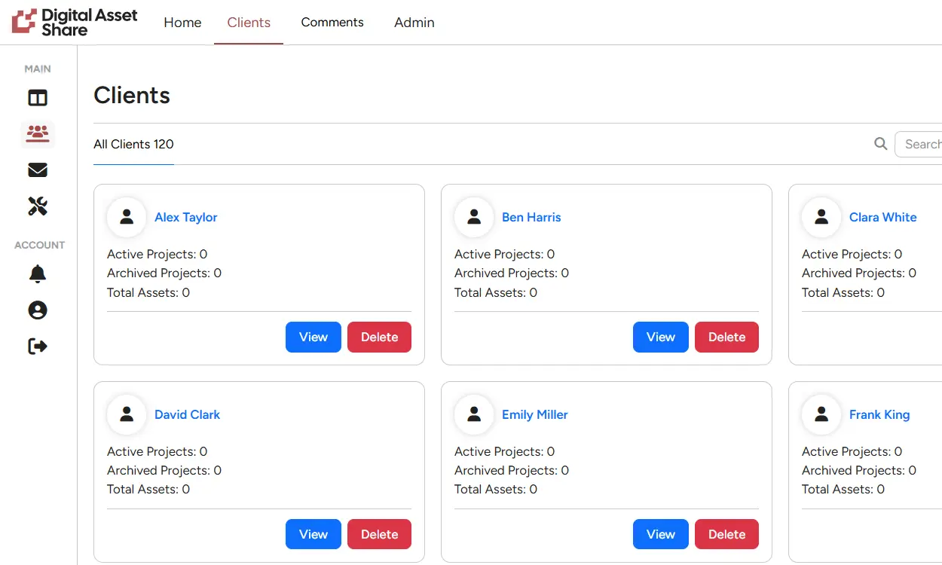Open the Clara White name link
Image resolution: width=942 pixels, height=565 pixels.
pos(882,217)
